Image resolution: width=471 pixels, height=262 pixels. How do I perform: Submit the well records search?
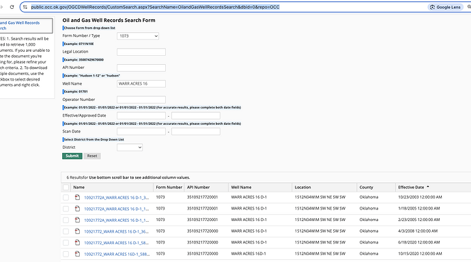(x=72, y=156)
